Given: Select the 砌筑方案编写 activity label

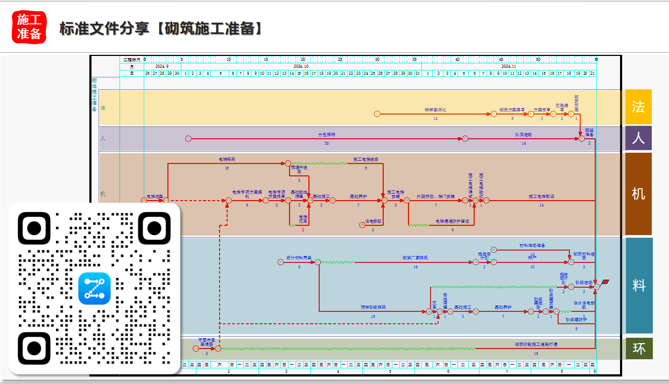Looking at the screenshot, I should [x=512, y=110].
